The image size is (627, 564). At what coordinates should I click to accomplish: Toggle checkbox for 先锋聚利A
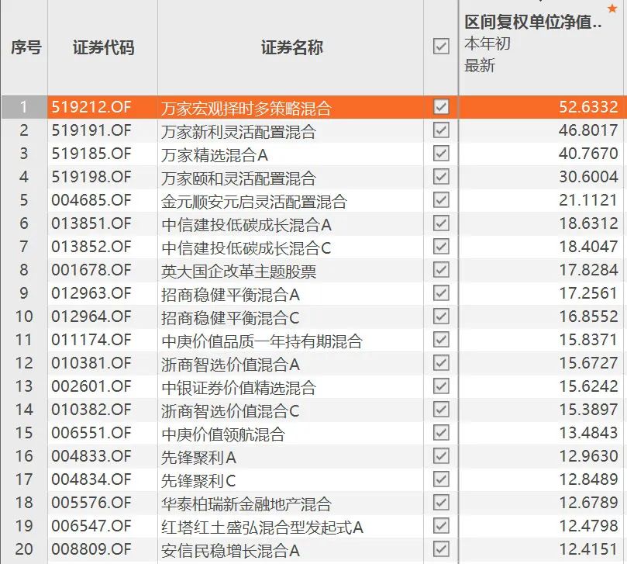point(441,455)
